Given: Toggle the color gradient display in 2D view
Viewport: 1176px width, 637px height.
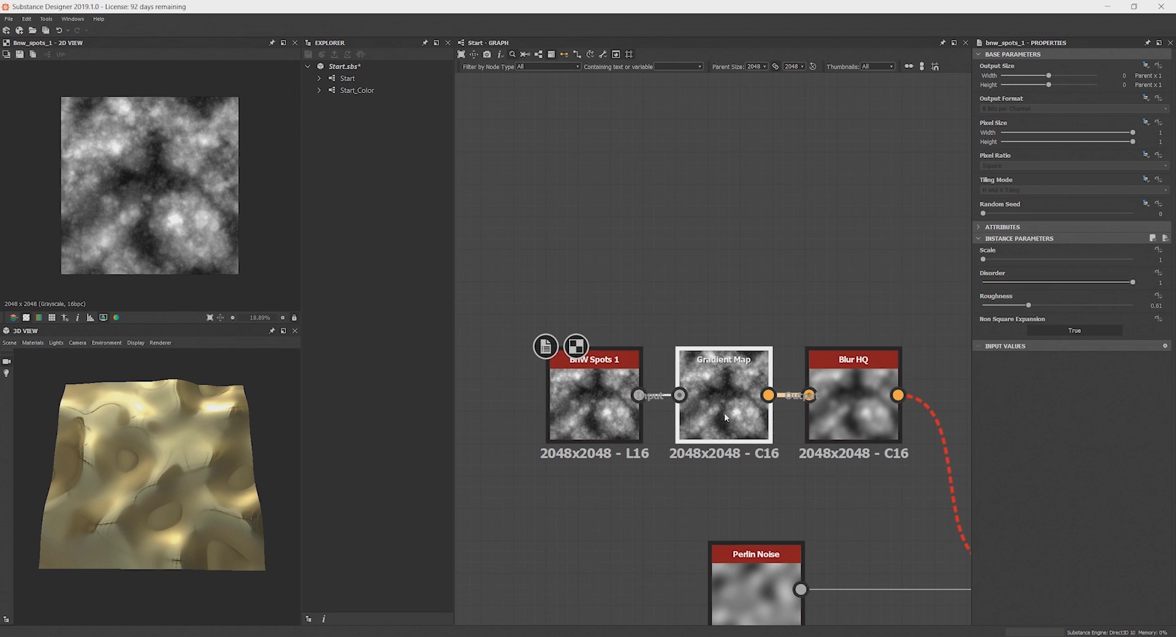Looking at the screenshot, I should click(x=39, y=317).
